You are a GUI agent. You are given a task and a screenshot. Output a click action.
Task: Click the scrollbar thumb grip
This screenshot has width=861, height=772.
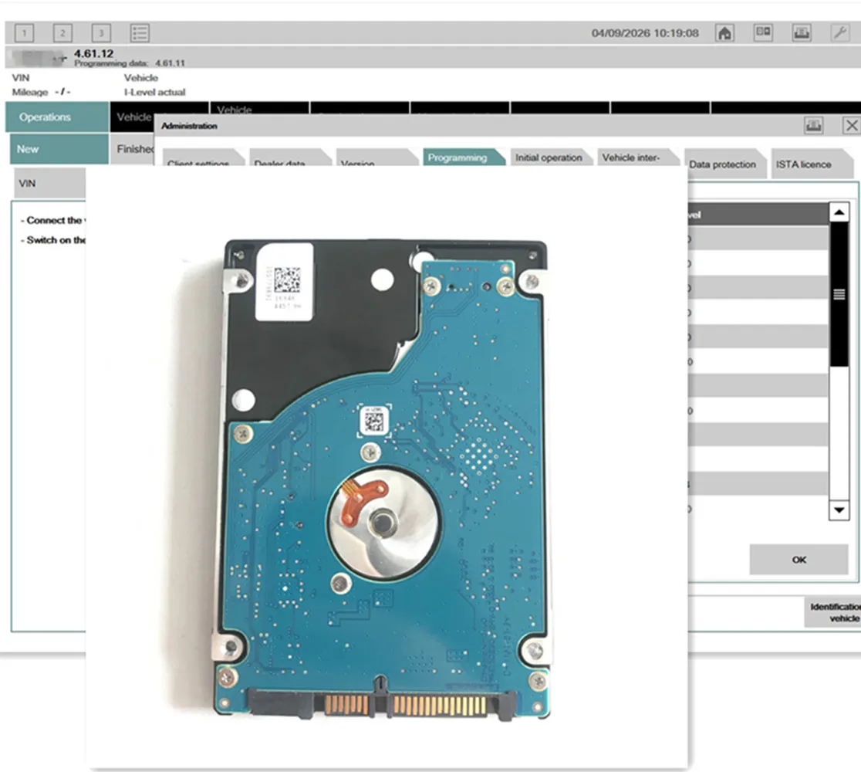839,294
